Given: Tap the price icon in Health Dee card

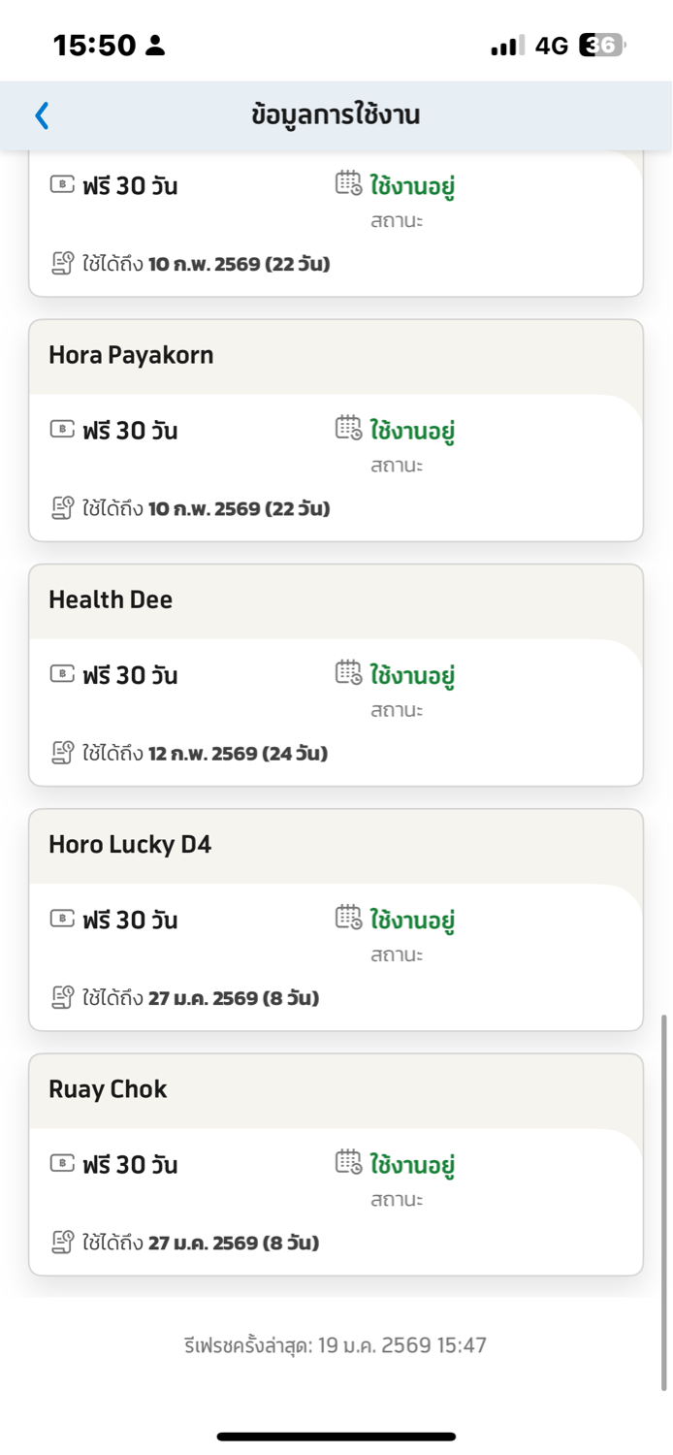Looking at the screenshot, I should click(62, 673).
